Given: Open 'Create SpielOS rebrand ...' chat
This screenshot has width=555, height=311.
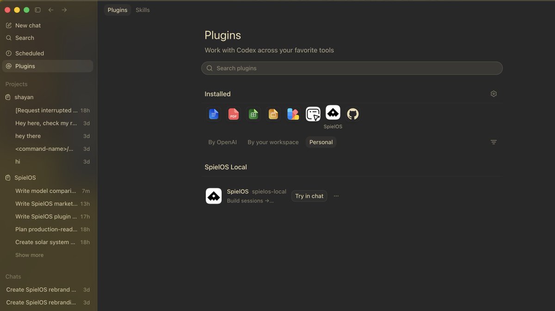Looking at the screenshot, I should (x=48, y=290).
